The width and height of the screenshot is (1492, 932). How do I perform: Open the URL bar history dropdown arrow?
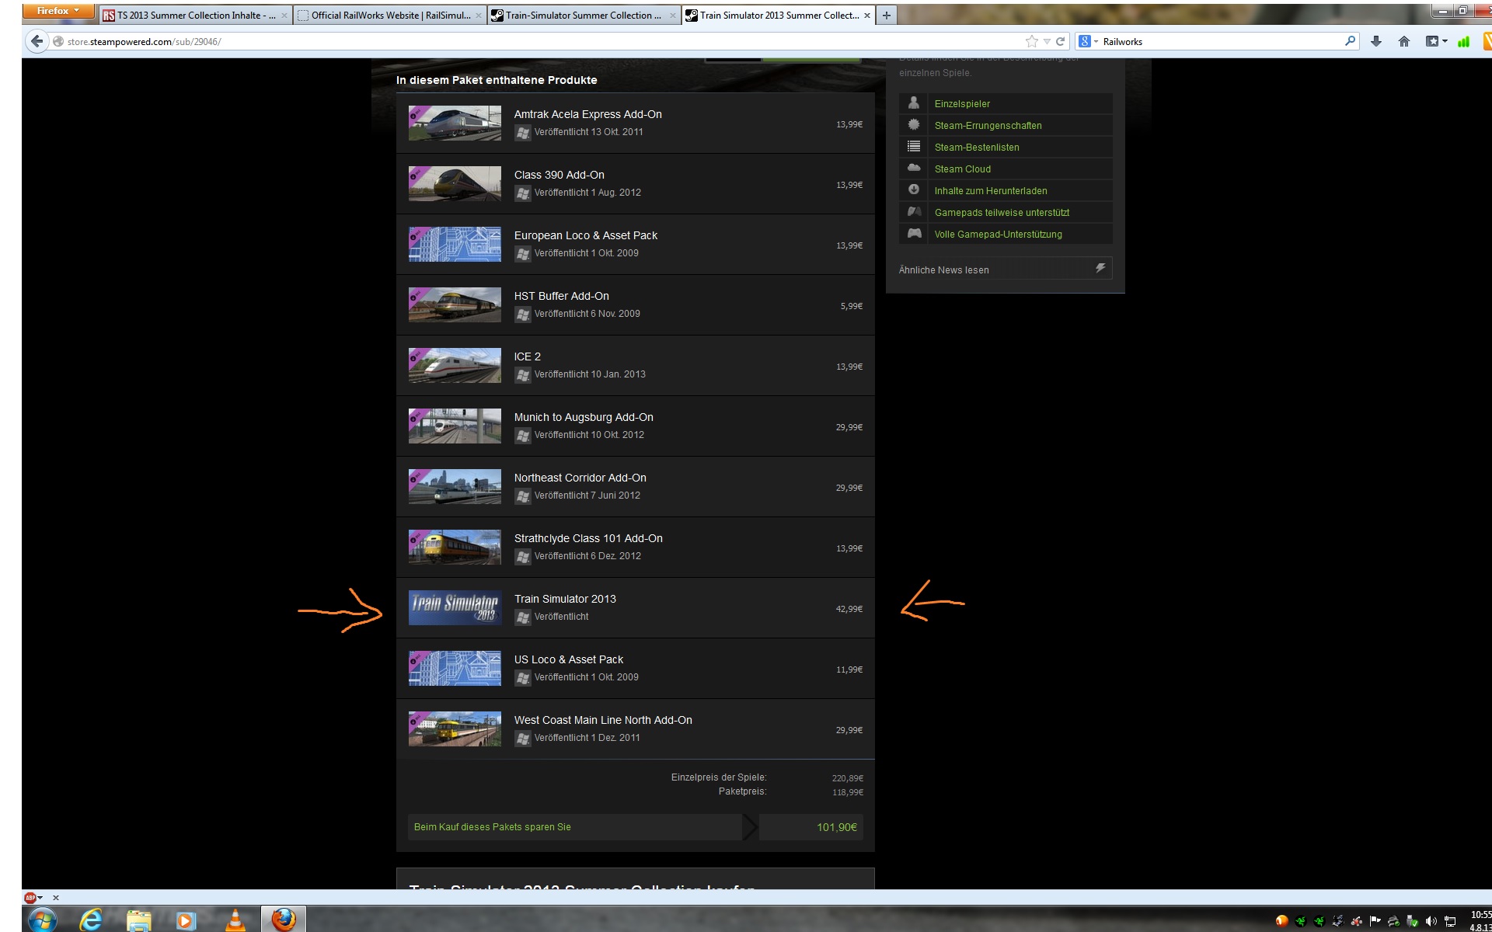1047,41
